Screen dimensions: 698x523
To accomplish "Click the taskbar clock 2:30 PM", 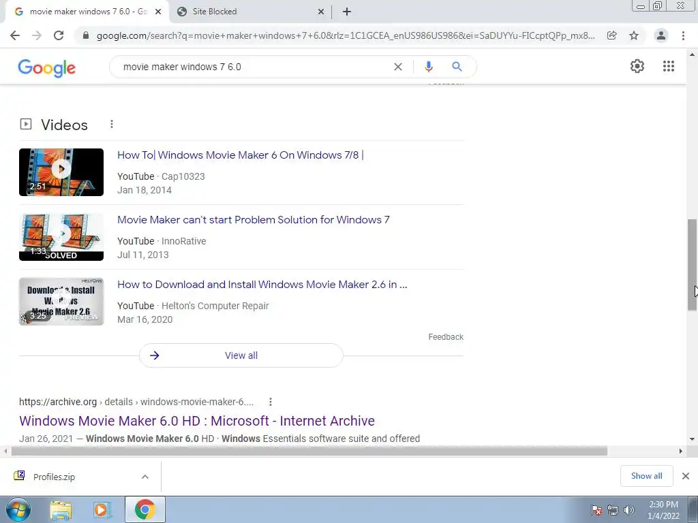I will (x=663, y=510).
